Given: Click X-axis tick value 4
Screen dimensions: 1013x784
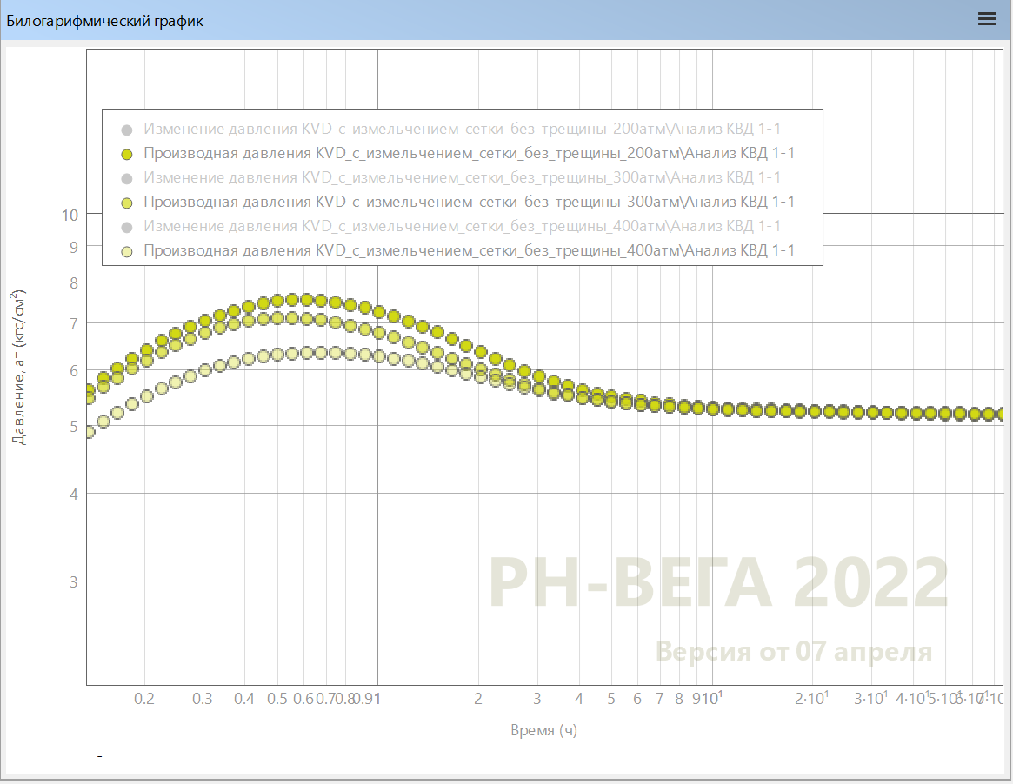Looking at the screenshot, I should [x=579, y=699].
